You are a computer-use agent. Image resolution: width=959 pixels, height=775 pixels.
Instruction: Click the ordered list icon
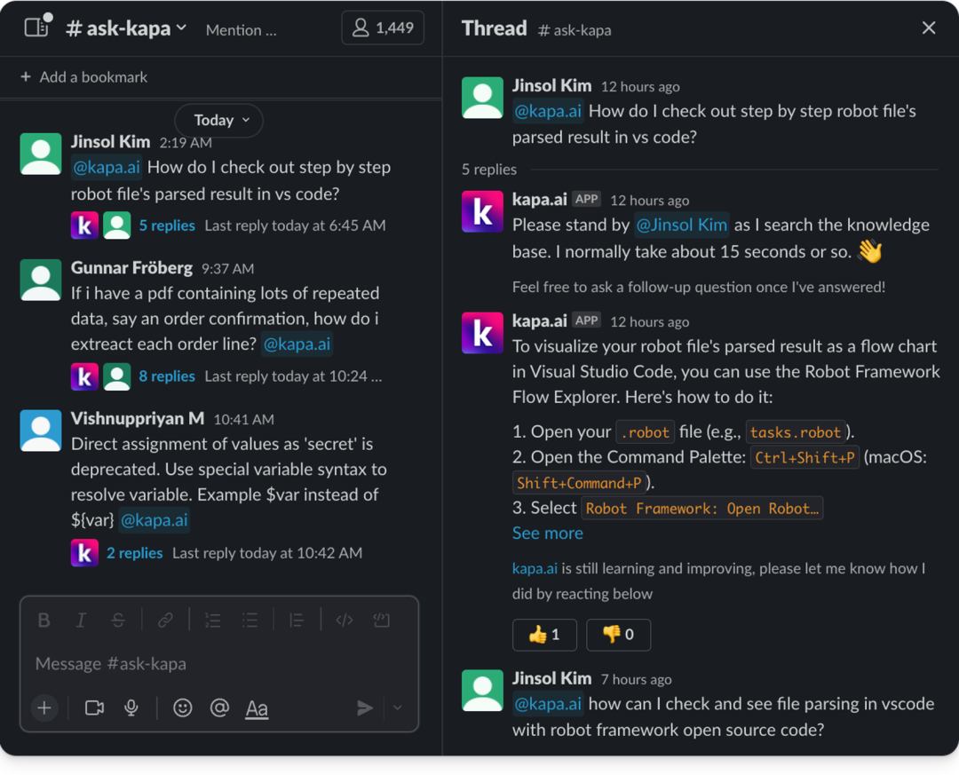pyautogui.click(x=212, y=621)
